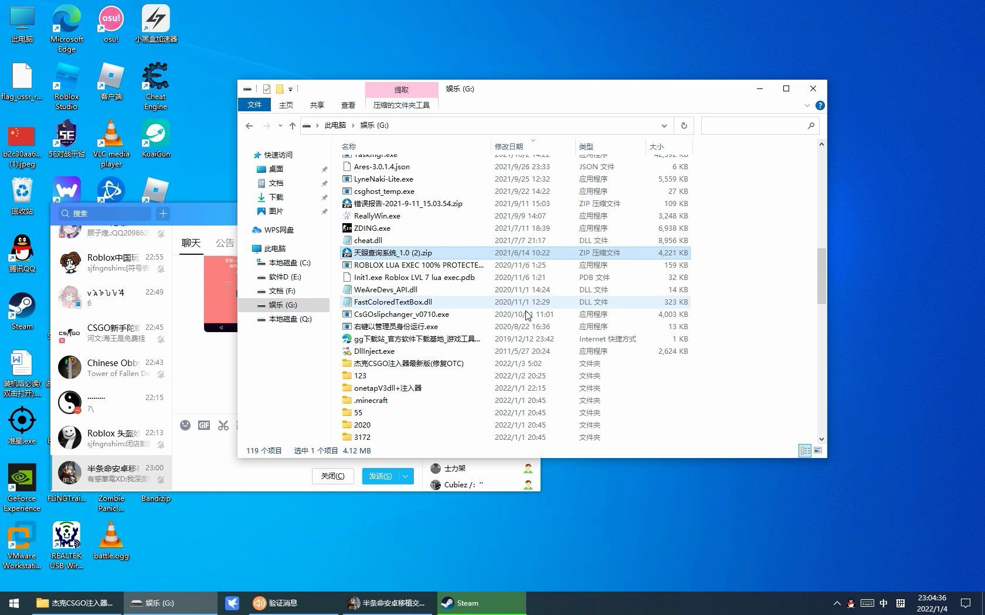Select cheat.dll file row

515,240
